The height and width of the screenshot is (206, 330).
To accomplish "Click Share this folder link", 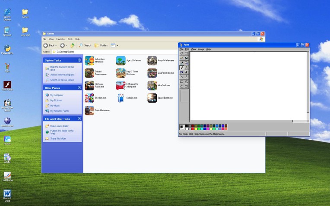I will click(58, 139).
